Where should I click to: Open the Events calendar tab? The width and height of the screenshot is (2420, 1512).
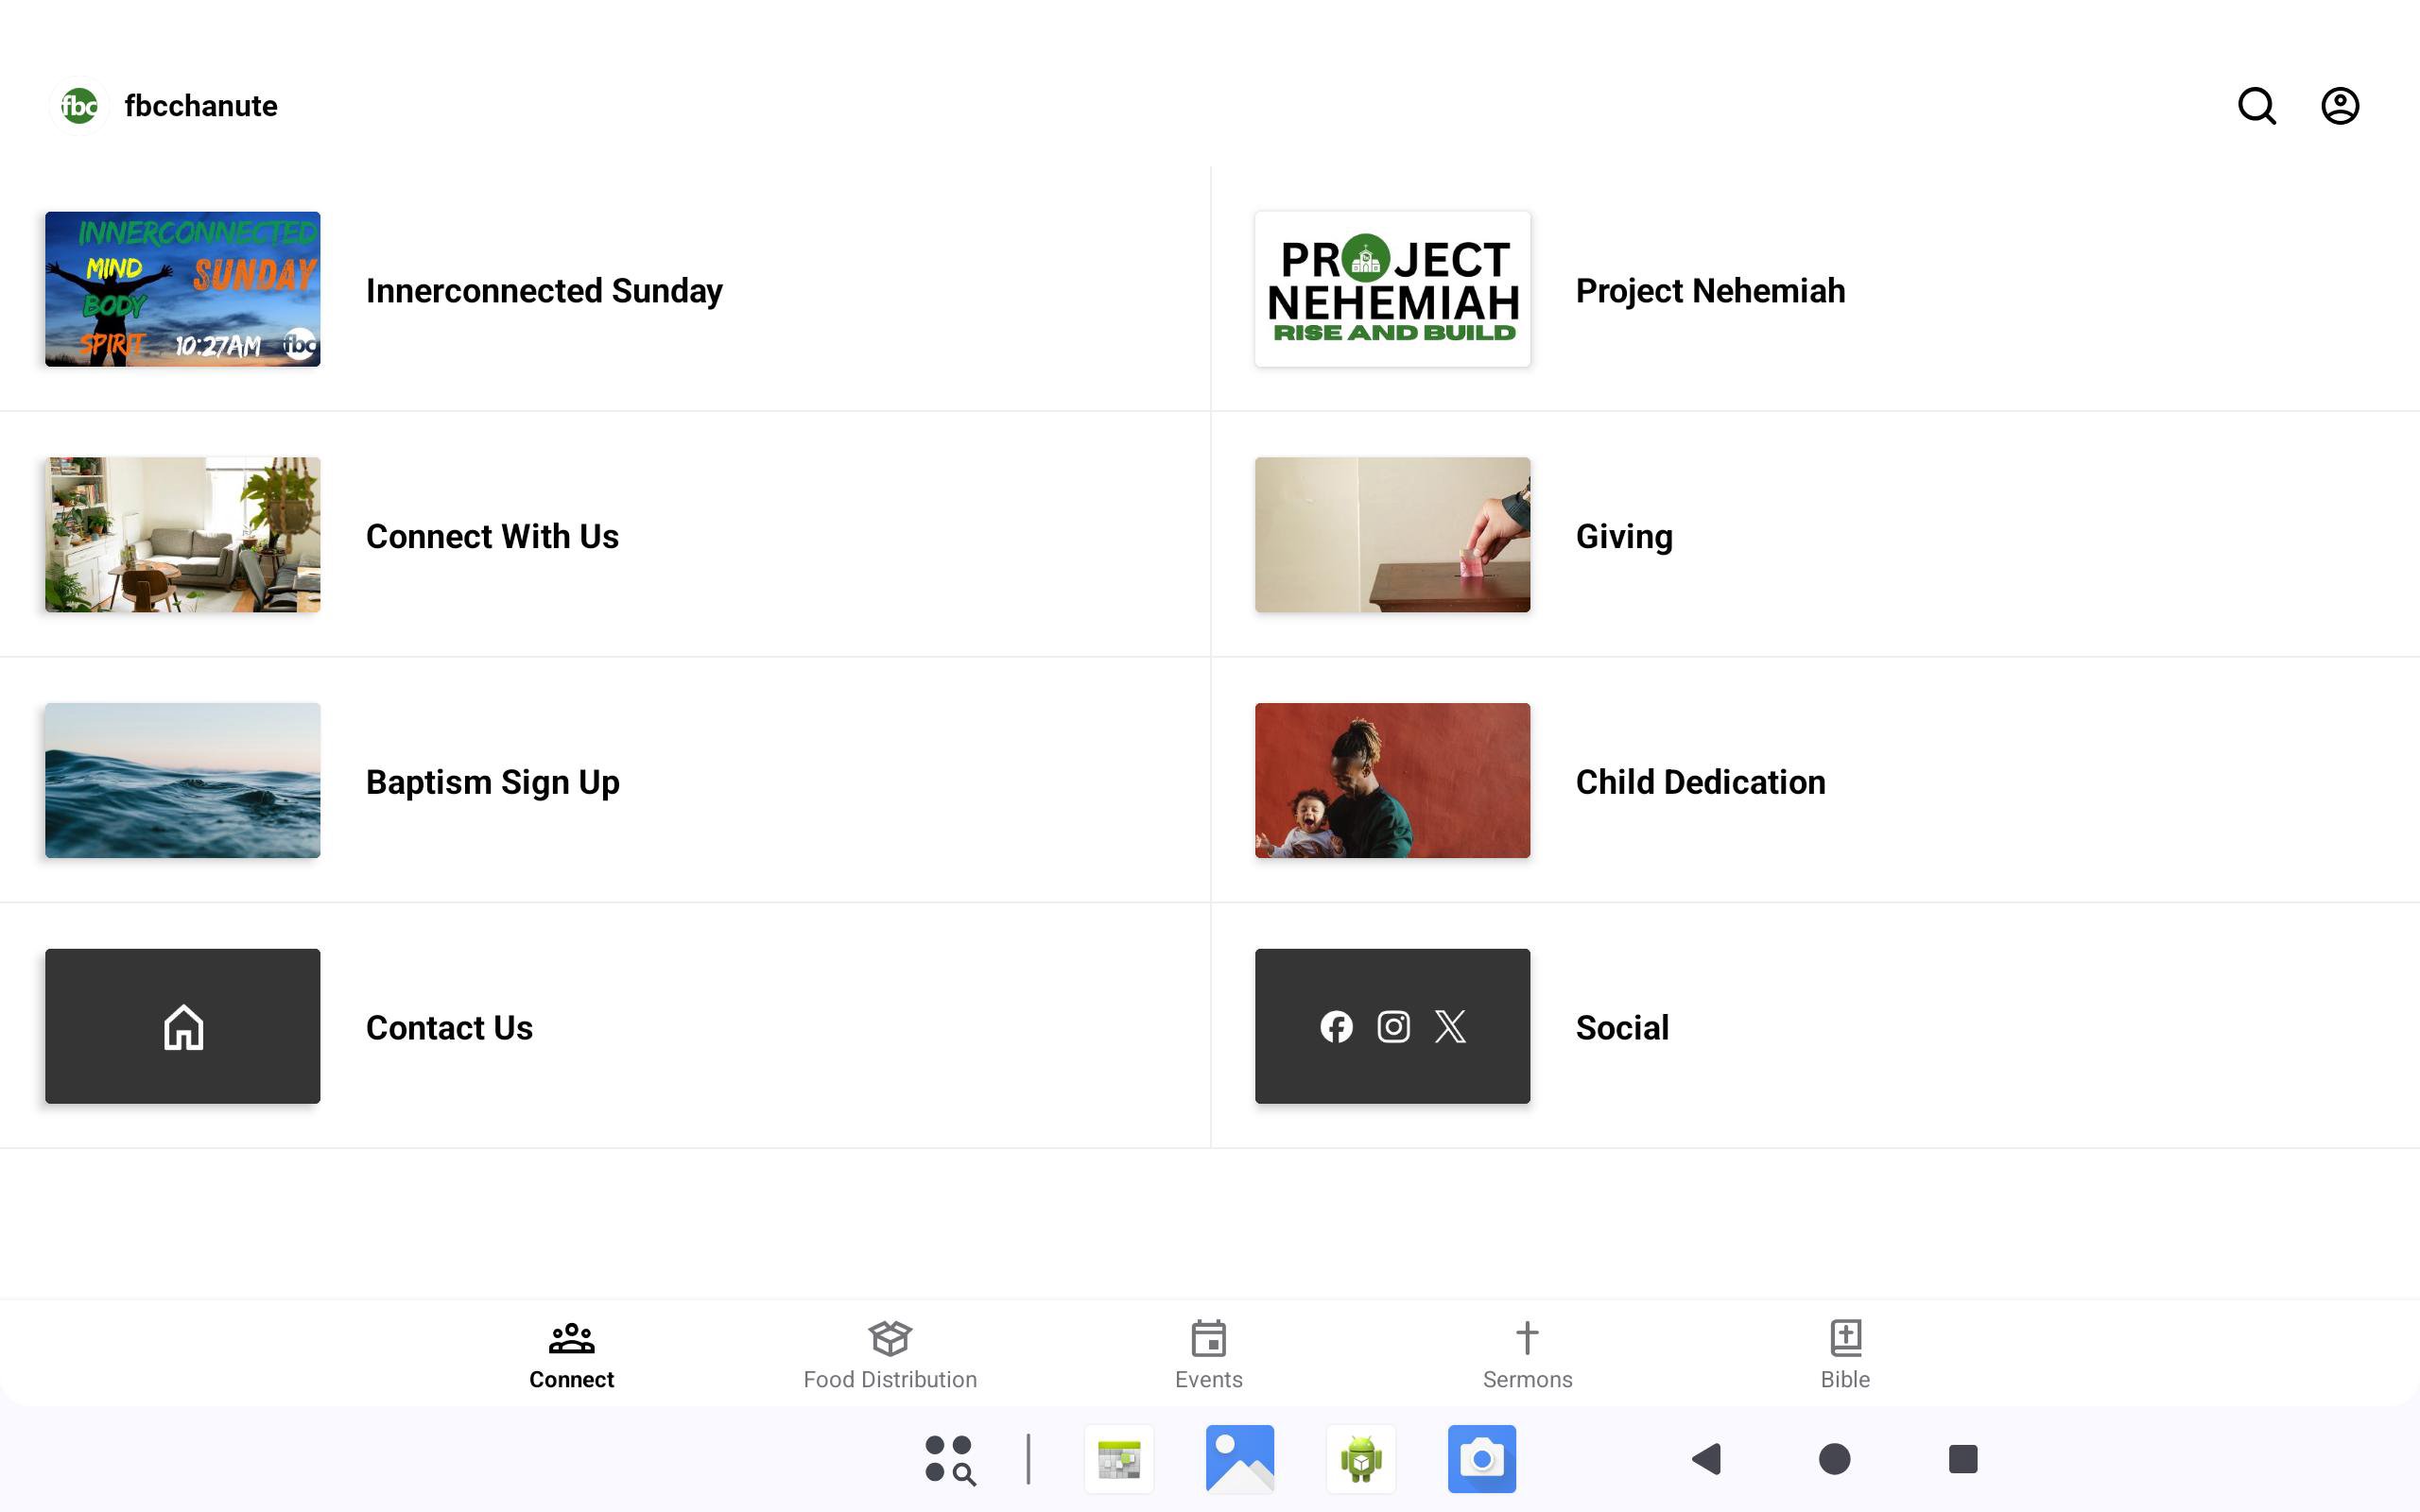pos(1208,1354)
